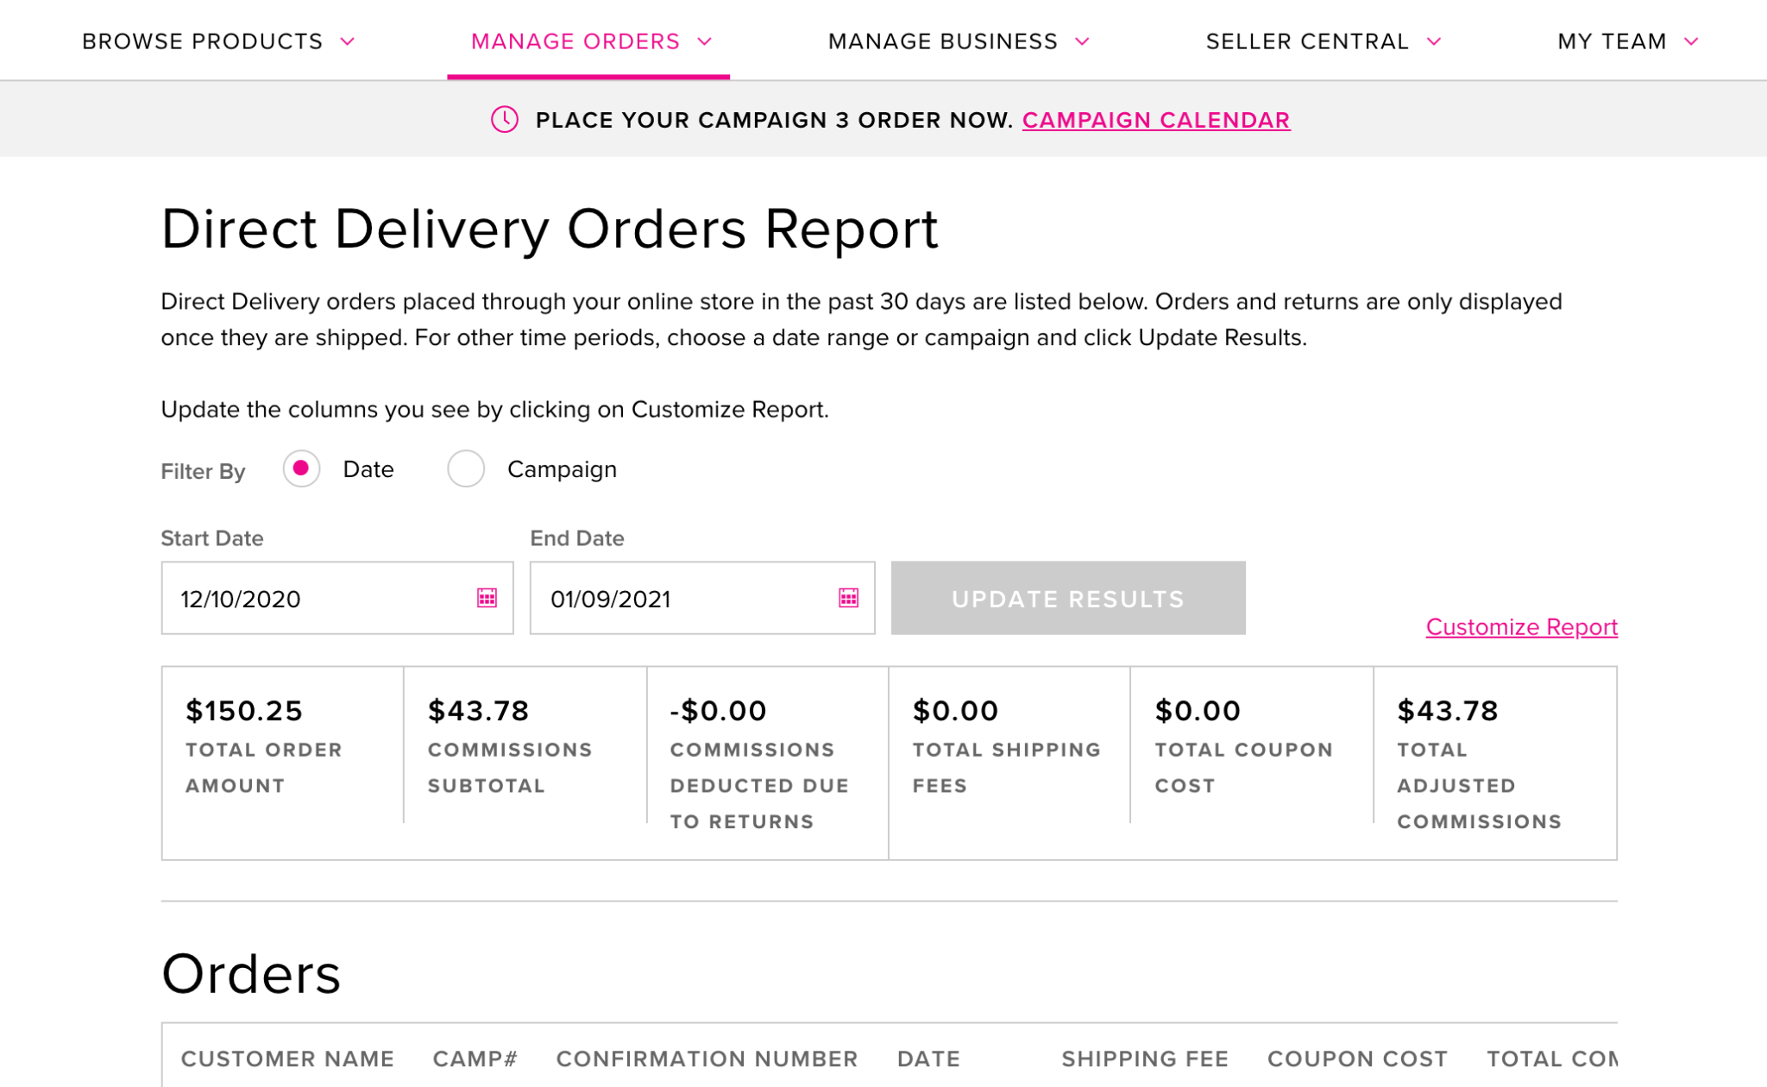This screenshot has width=1767, height=1087.
Task: Click the clock icon beside campaign notice
Action: 505,120
